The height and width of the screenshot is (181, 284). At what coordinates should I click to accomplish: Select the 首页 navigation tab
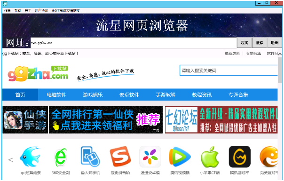20,95
